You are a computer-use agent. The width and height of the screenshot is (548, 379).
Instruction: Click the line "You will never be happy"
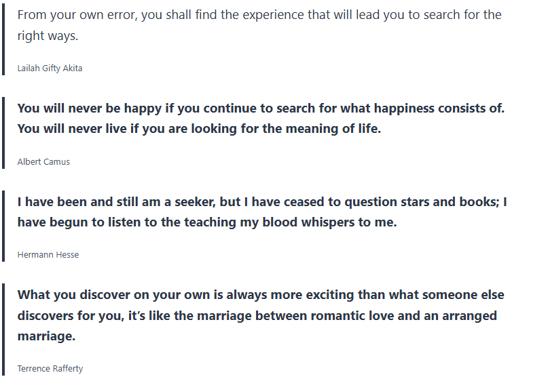click(x=261, y=108)
